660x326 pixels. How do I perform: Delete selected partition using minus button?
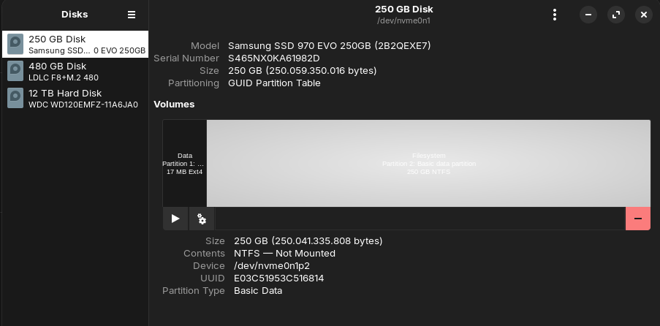tap(637, 219)
